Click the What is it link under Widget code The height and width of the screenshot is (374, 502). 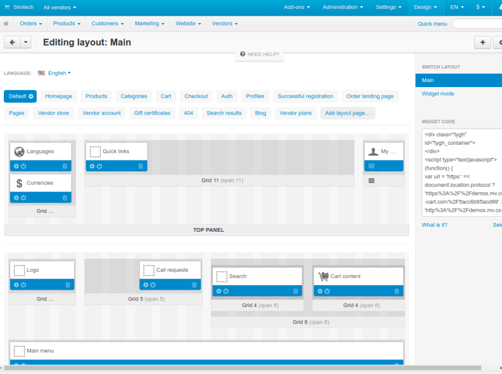click(x=434, y=224)
